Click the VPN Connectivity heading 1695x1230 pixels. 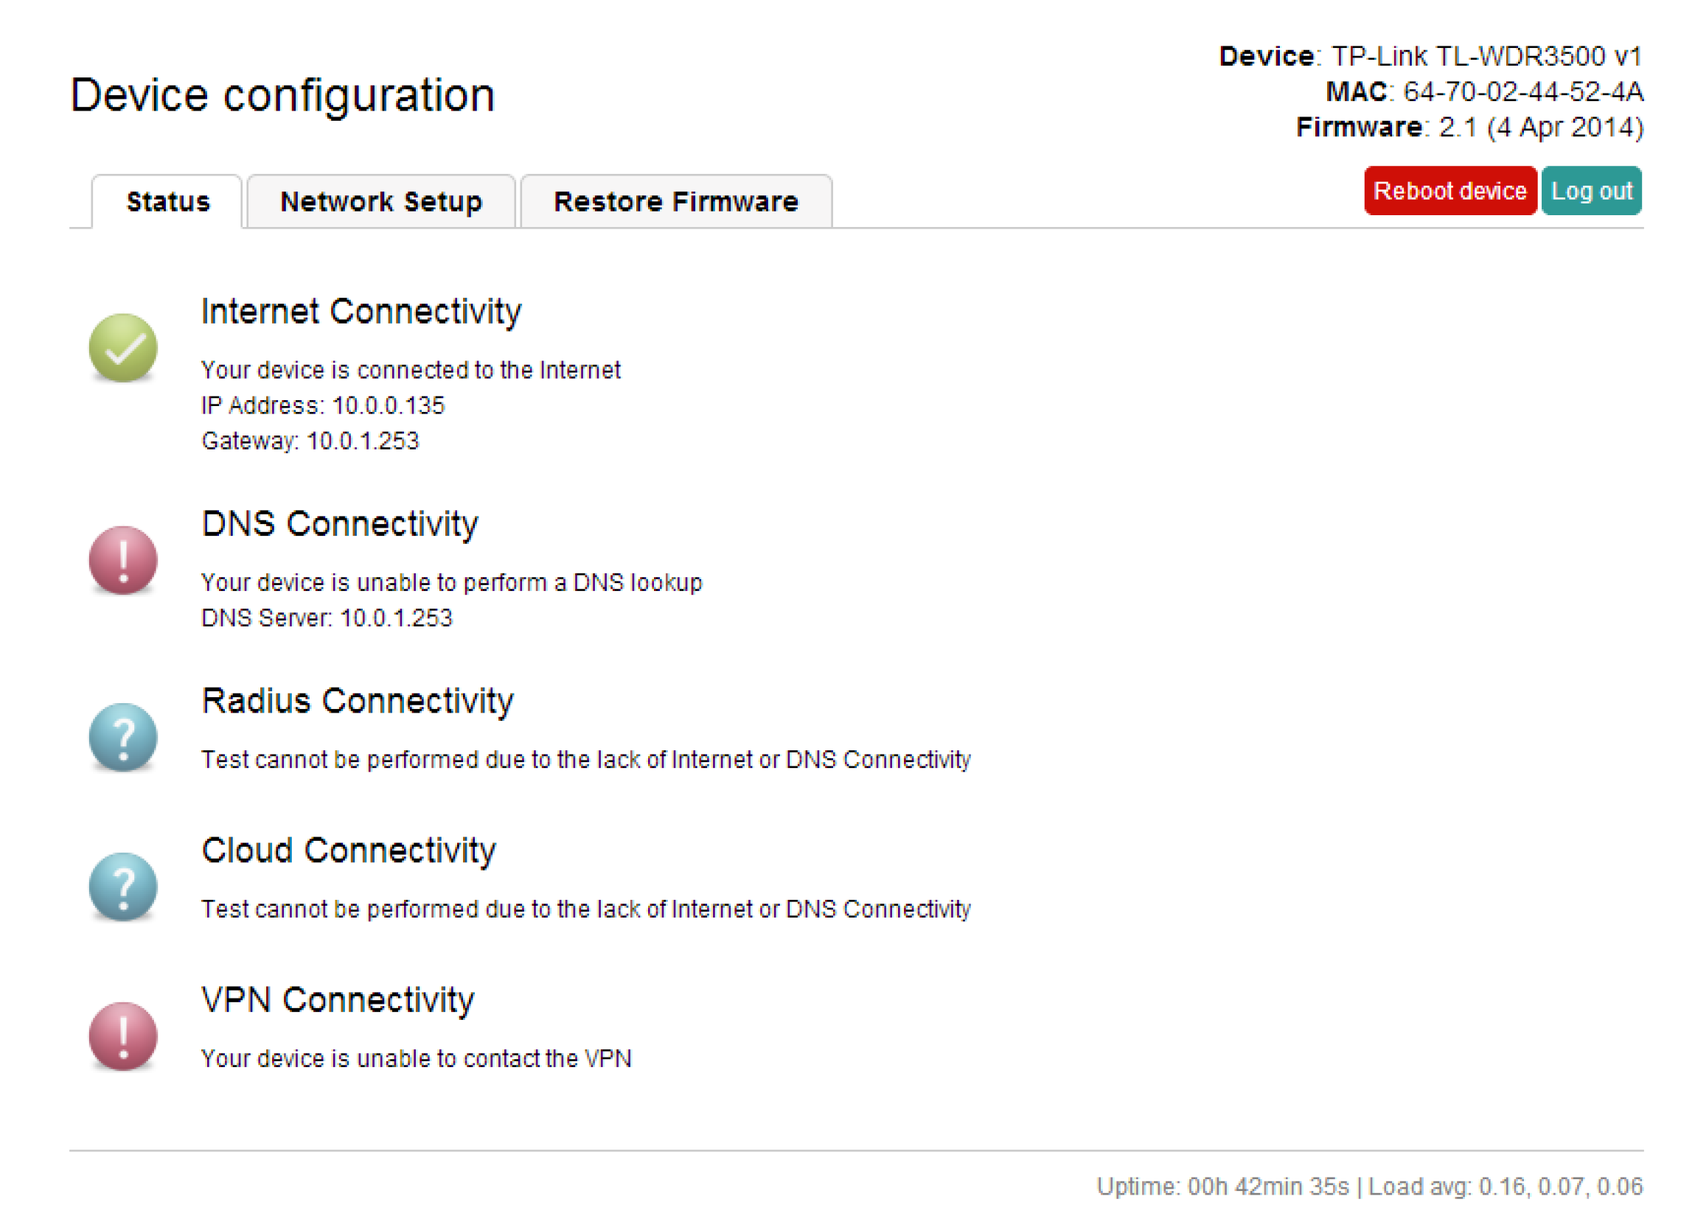[338, 1000]
